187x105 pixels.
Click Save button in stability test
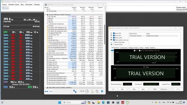(x=143, y=89)
